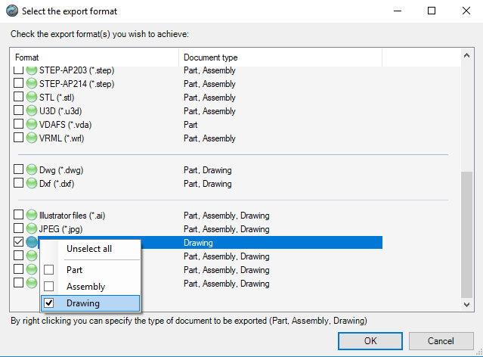The image size is (483, 357).
Task: Click the U3D format green status icon
Action: click(x=32, y=111)
